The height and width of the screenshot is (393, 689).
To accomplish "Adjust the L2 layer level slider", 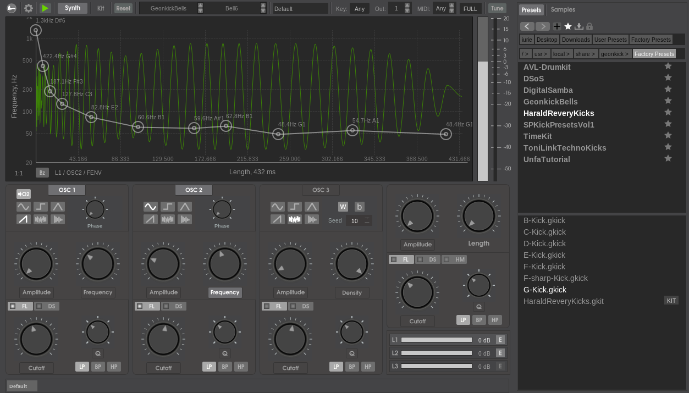I will (437, 353).
